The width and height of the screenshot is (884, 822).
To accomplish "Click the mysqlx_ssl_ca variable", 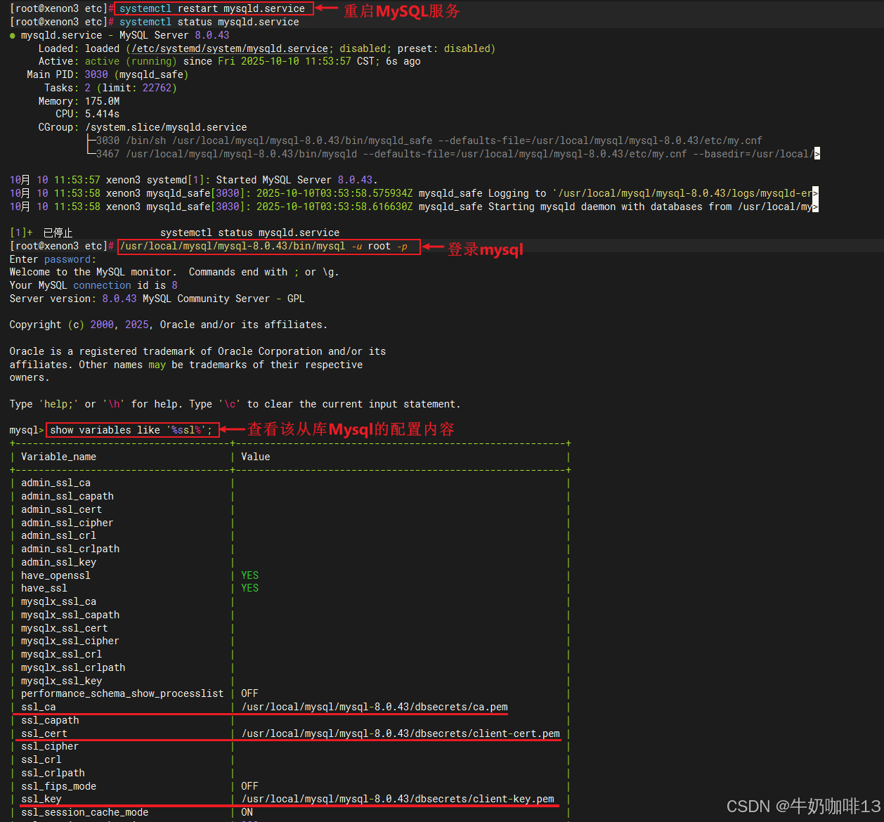I will (58, 601).
